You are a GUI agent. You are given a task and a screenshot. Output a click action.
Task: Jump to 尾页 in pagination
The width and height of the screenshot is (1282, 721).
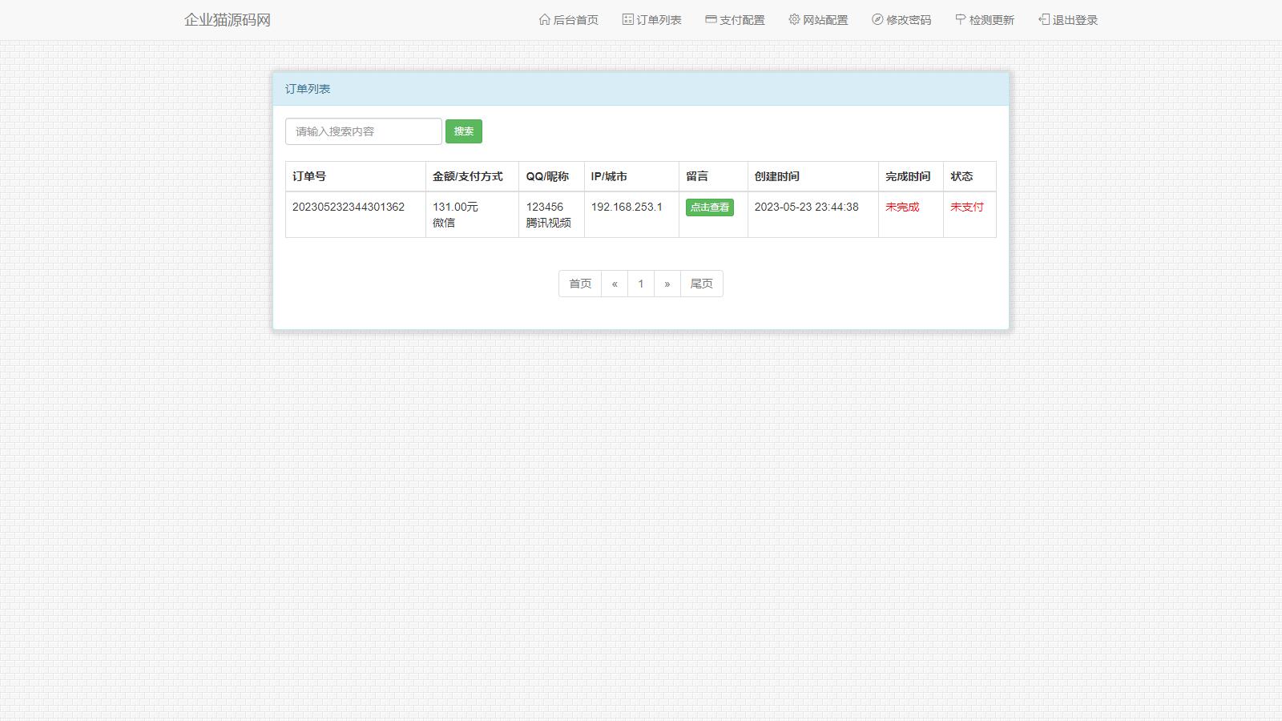tap(701, 284)
